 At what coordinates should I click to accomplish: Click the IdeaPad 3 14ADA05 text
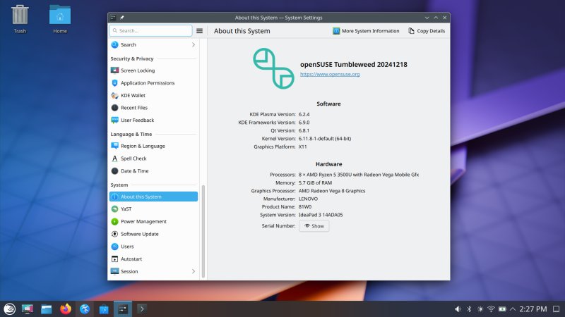321,215
